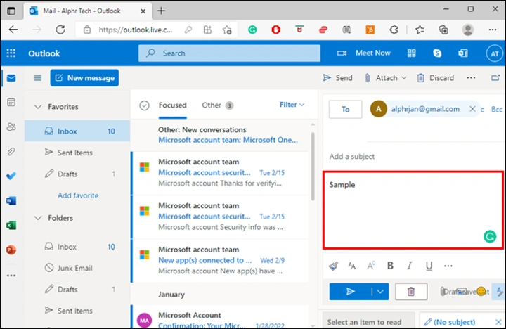Viewport: 506px width, 329px height.
Task: Click the message body containing Sample
Action: pos(413,210)
